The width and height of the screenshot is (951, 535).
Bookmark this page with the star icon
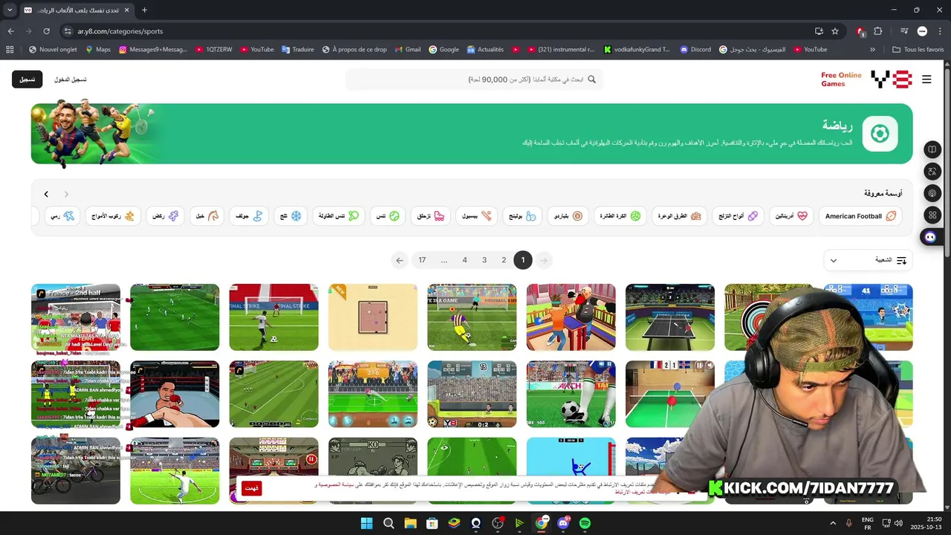(835, 31)
